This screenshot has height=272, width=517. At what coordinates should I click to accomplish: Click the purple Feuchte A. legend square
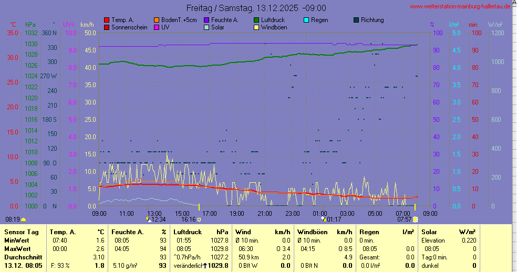pos(206,20)
